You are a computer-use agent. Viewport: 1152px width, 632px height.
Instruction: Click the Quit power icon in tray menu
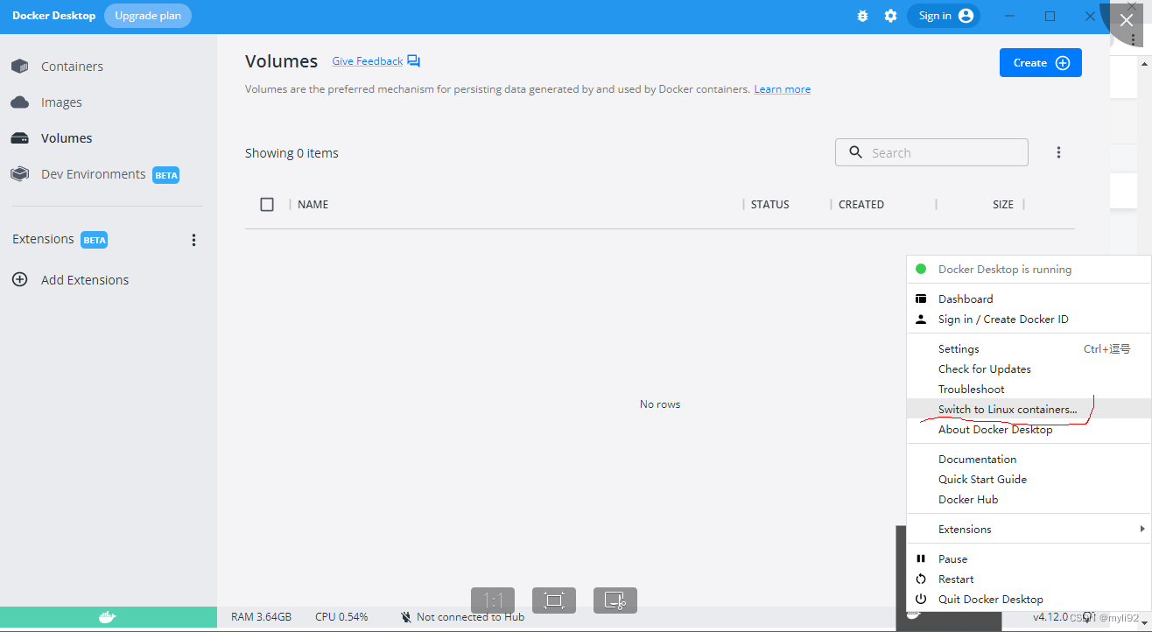[921, 599]
